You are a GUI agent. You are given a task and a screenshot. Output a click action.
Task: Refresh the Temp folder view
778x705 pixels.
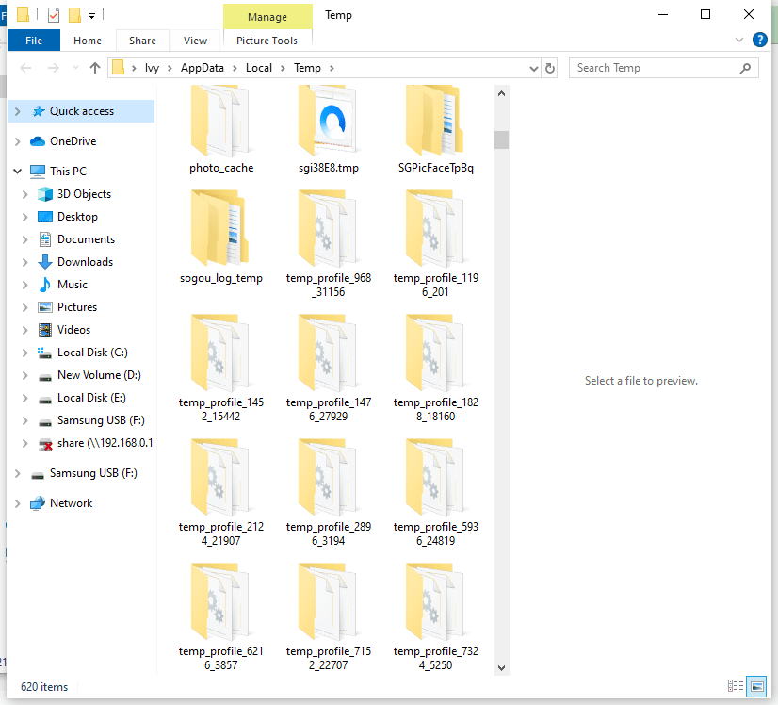click(549, 67)
